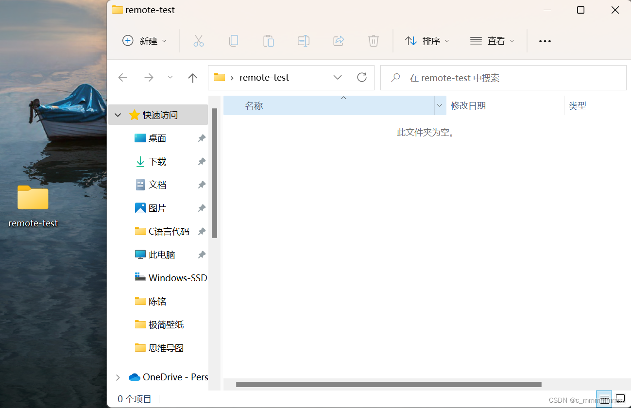The width and height of the screenshot is (631, 408).
Task: Unpin 文档 via its pin icon
Action: (x=202, y=185)
